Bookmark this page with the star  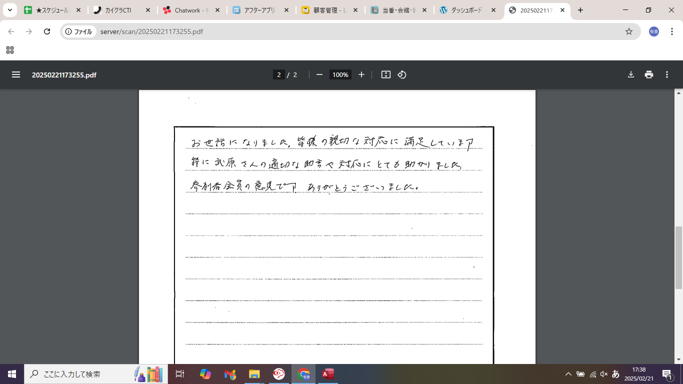[x=629, y=31]
